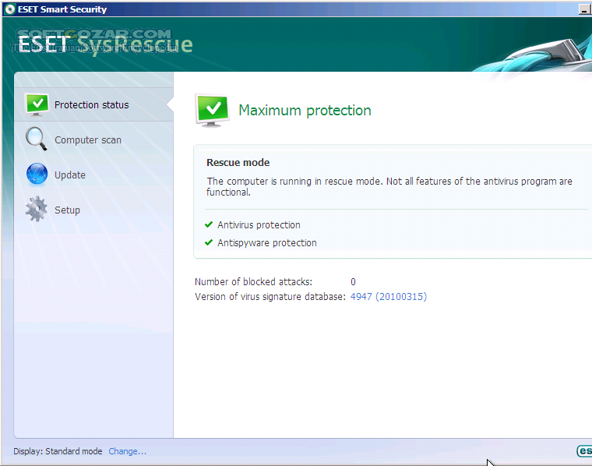The height and width of the screenshot is (466, 592).
Task: Click Change... to switch display mode
Action: (x=127, y=451)
